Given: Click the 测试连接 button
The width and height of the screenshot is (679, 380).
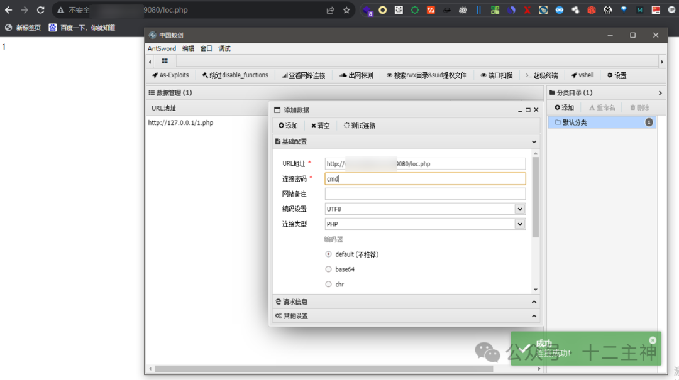Looking at the screenshot, I should coord(358,125).
